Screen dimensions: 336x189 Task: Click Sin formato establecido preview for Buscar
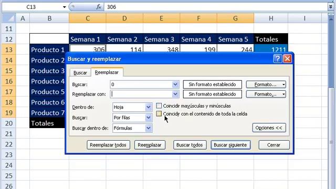pos(212,85)
